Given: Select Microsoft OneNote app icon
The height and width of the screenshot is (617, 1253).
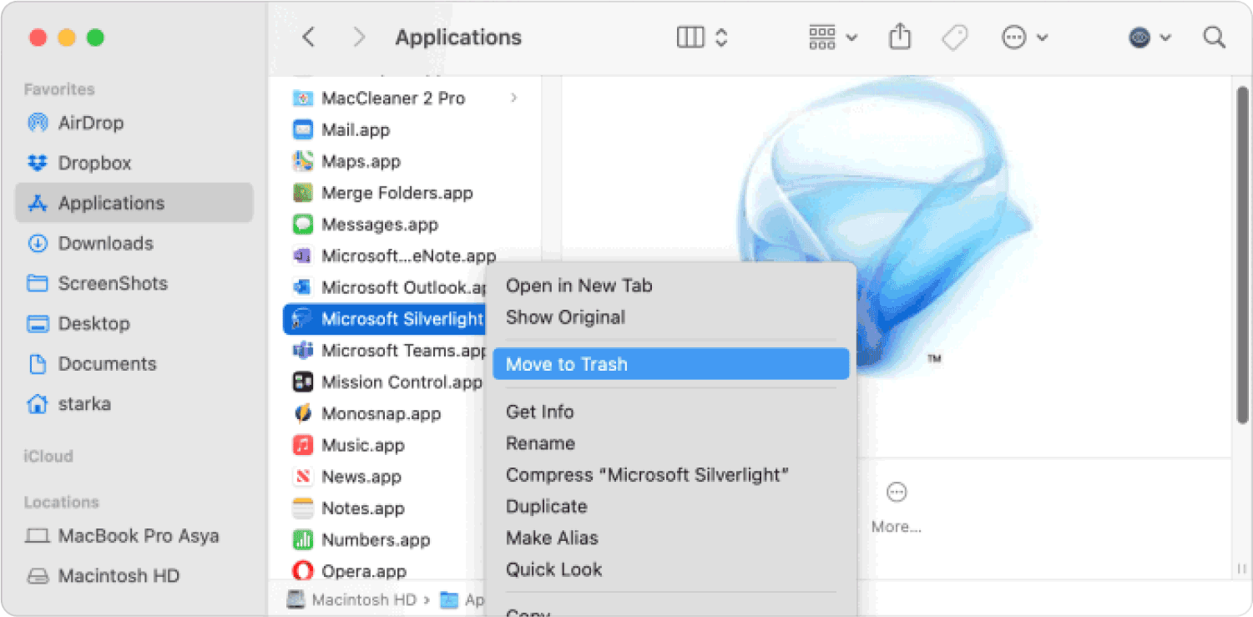Looking at the screenshot, I should pos(302,255).
